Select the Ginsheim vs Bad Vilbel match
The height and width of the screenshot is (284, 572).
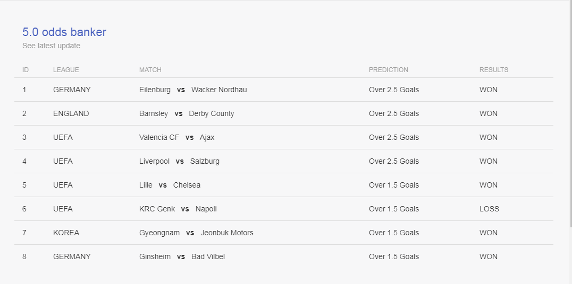(x=182, y=257)
